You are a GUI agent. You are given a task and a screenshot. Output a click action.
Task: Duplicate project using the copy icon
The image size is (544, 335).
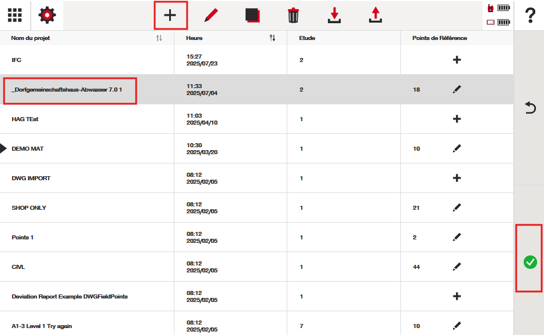[252, 16]
